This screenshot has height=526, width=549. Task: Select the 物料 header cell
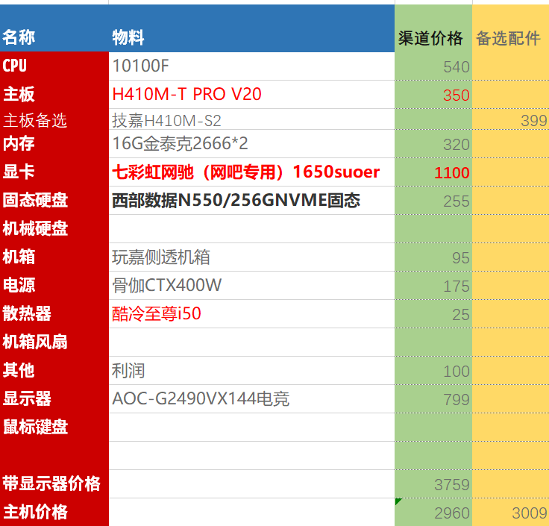(x=251, y=28)
